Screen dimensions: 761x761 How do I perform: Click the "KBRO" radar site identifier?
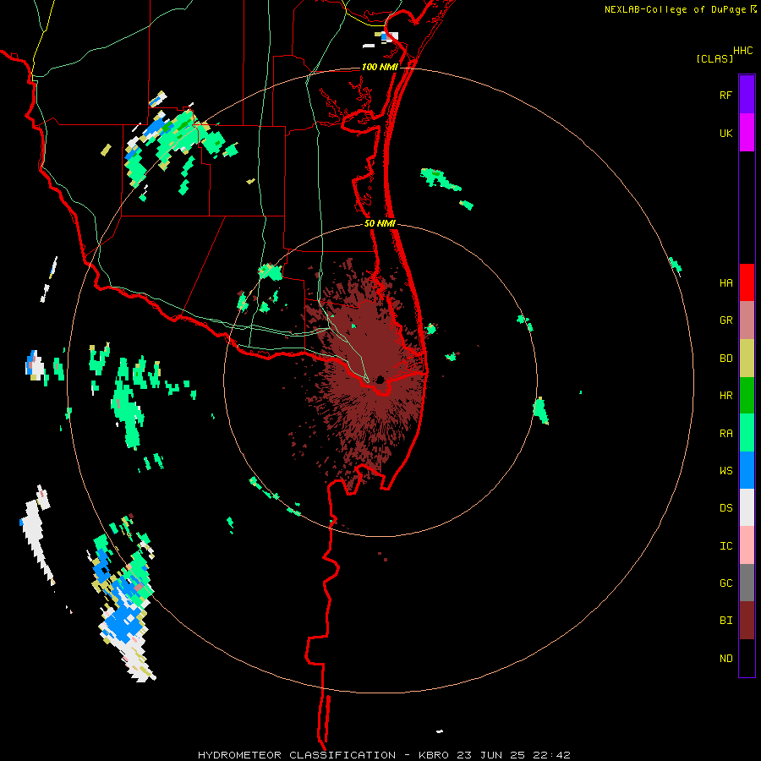pos(434,755)
